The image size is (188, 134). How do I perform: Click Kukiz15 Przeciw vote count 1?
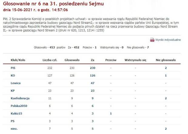tap(111, 114)
